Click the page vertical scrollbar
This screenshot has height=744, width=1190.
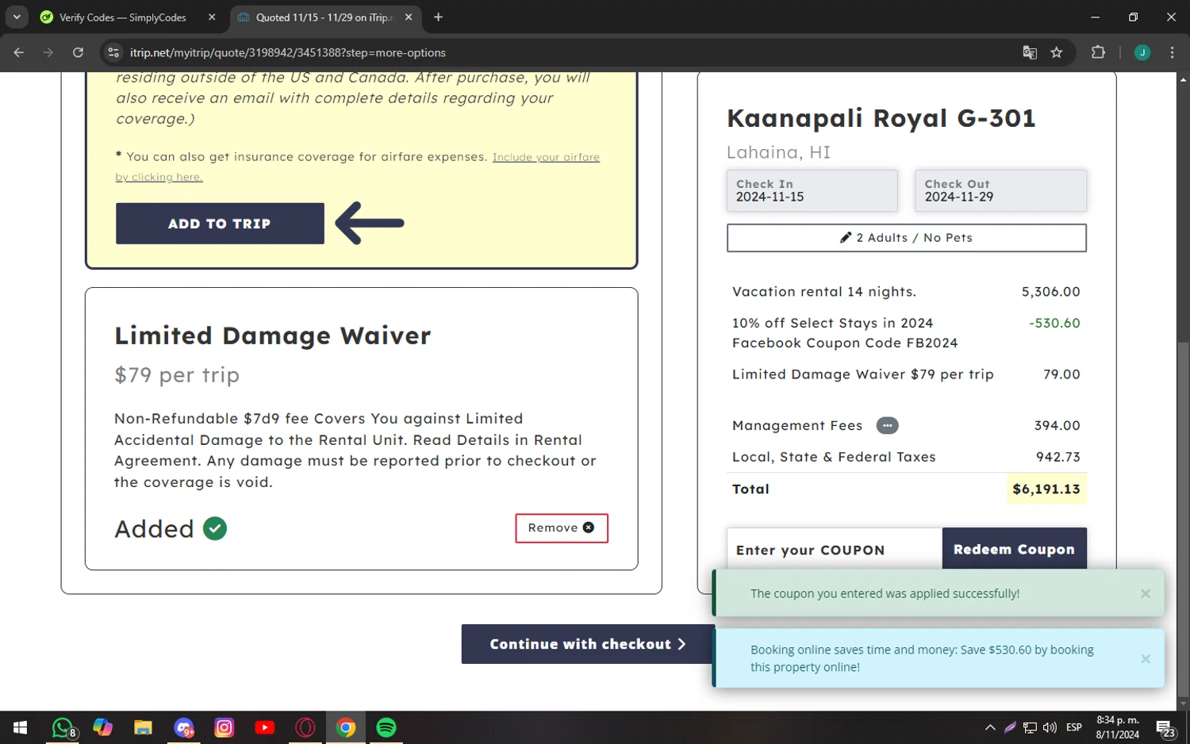point(1183,520)
